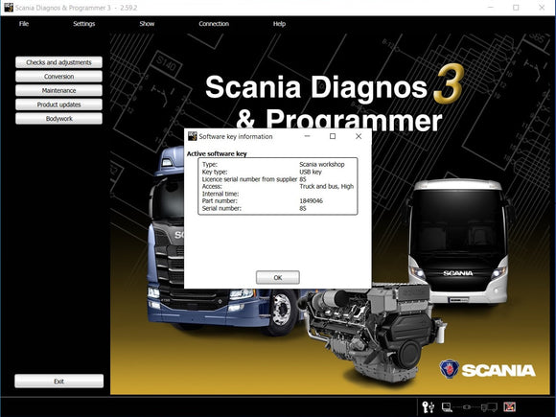
Task: Open the Show menu
Action: coord(147,24)
